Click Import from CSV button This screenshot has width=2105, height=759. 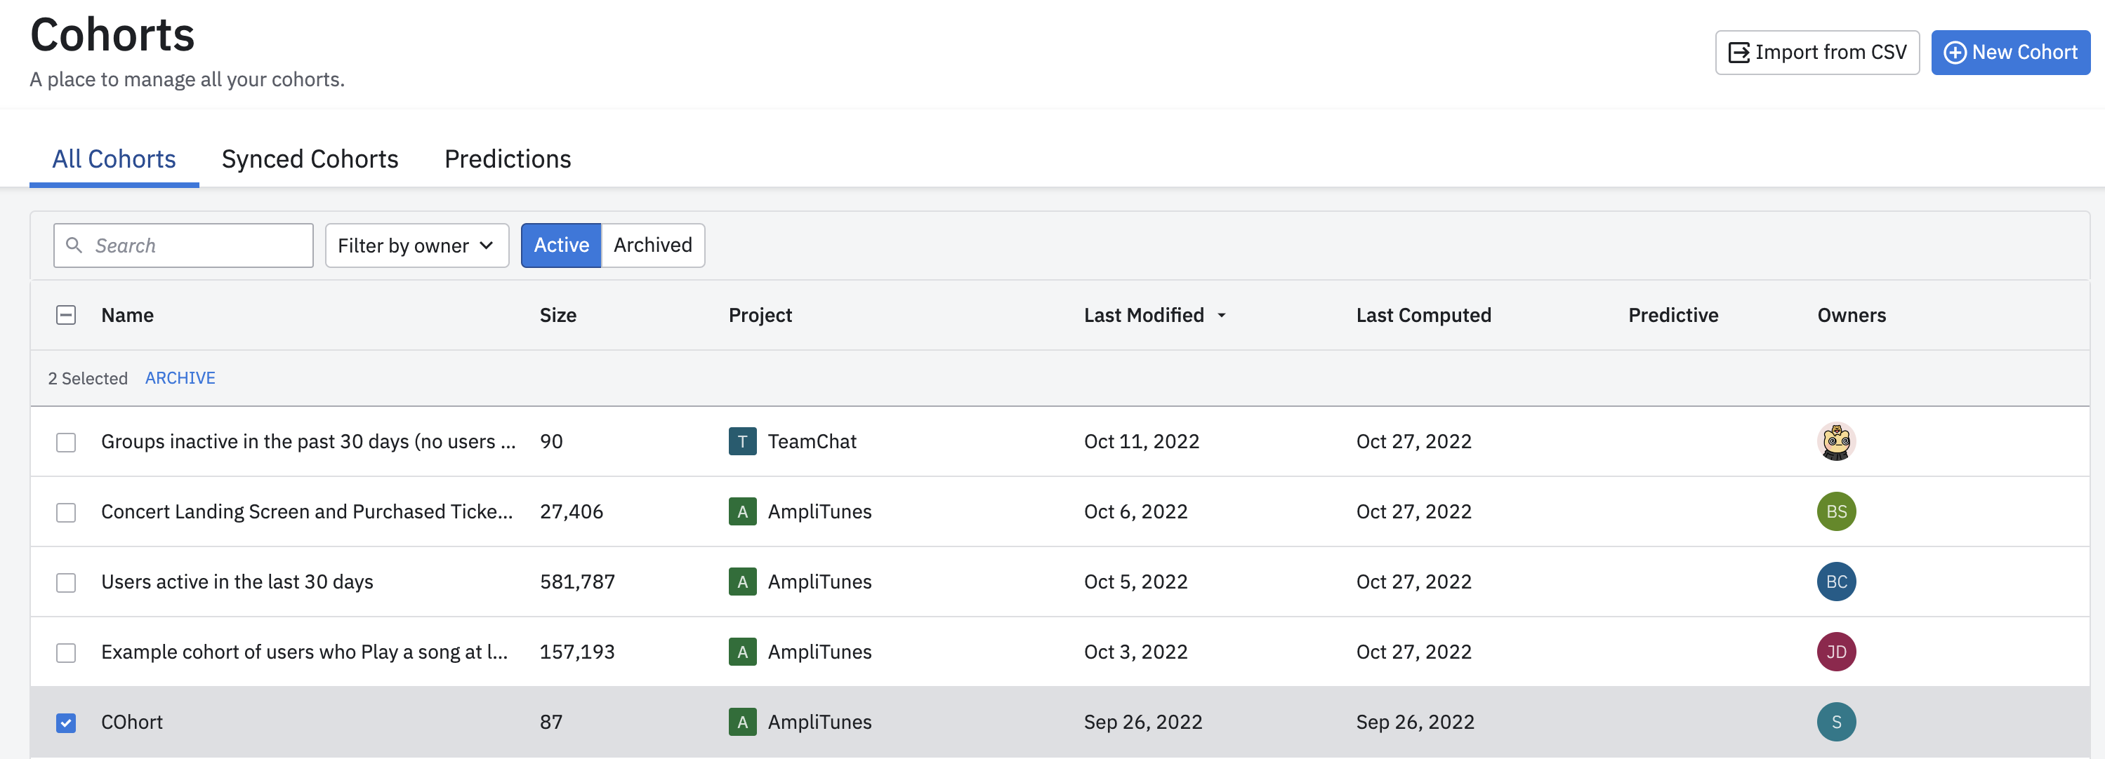(1816, 52)
